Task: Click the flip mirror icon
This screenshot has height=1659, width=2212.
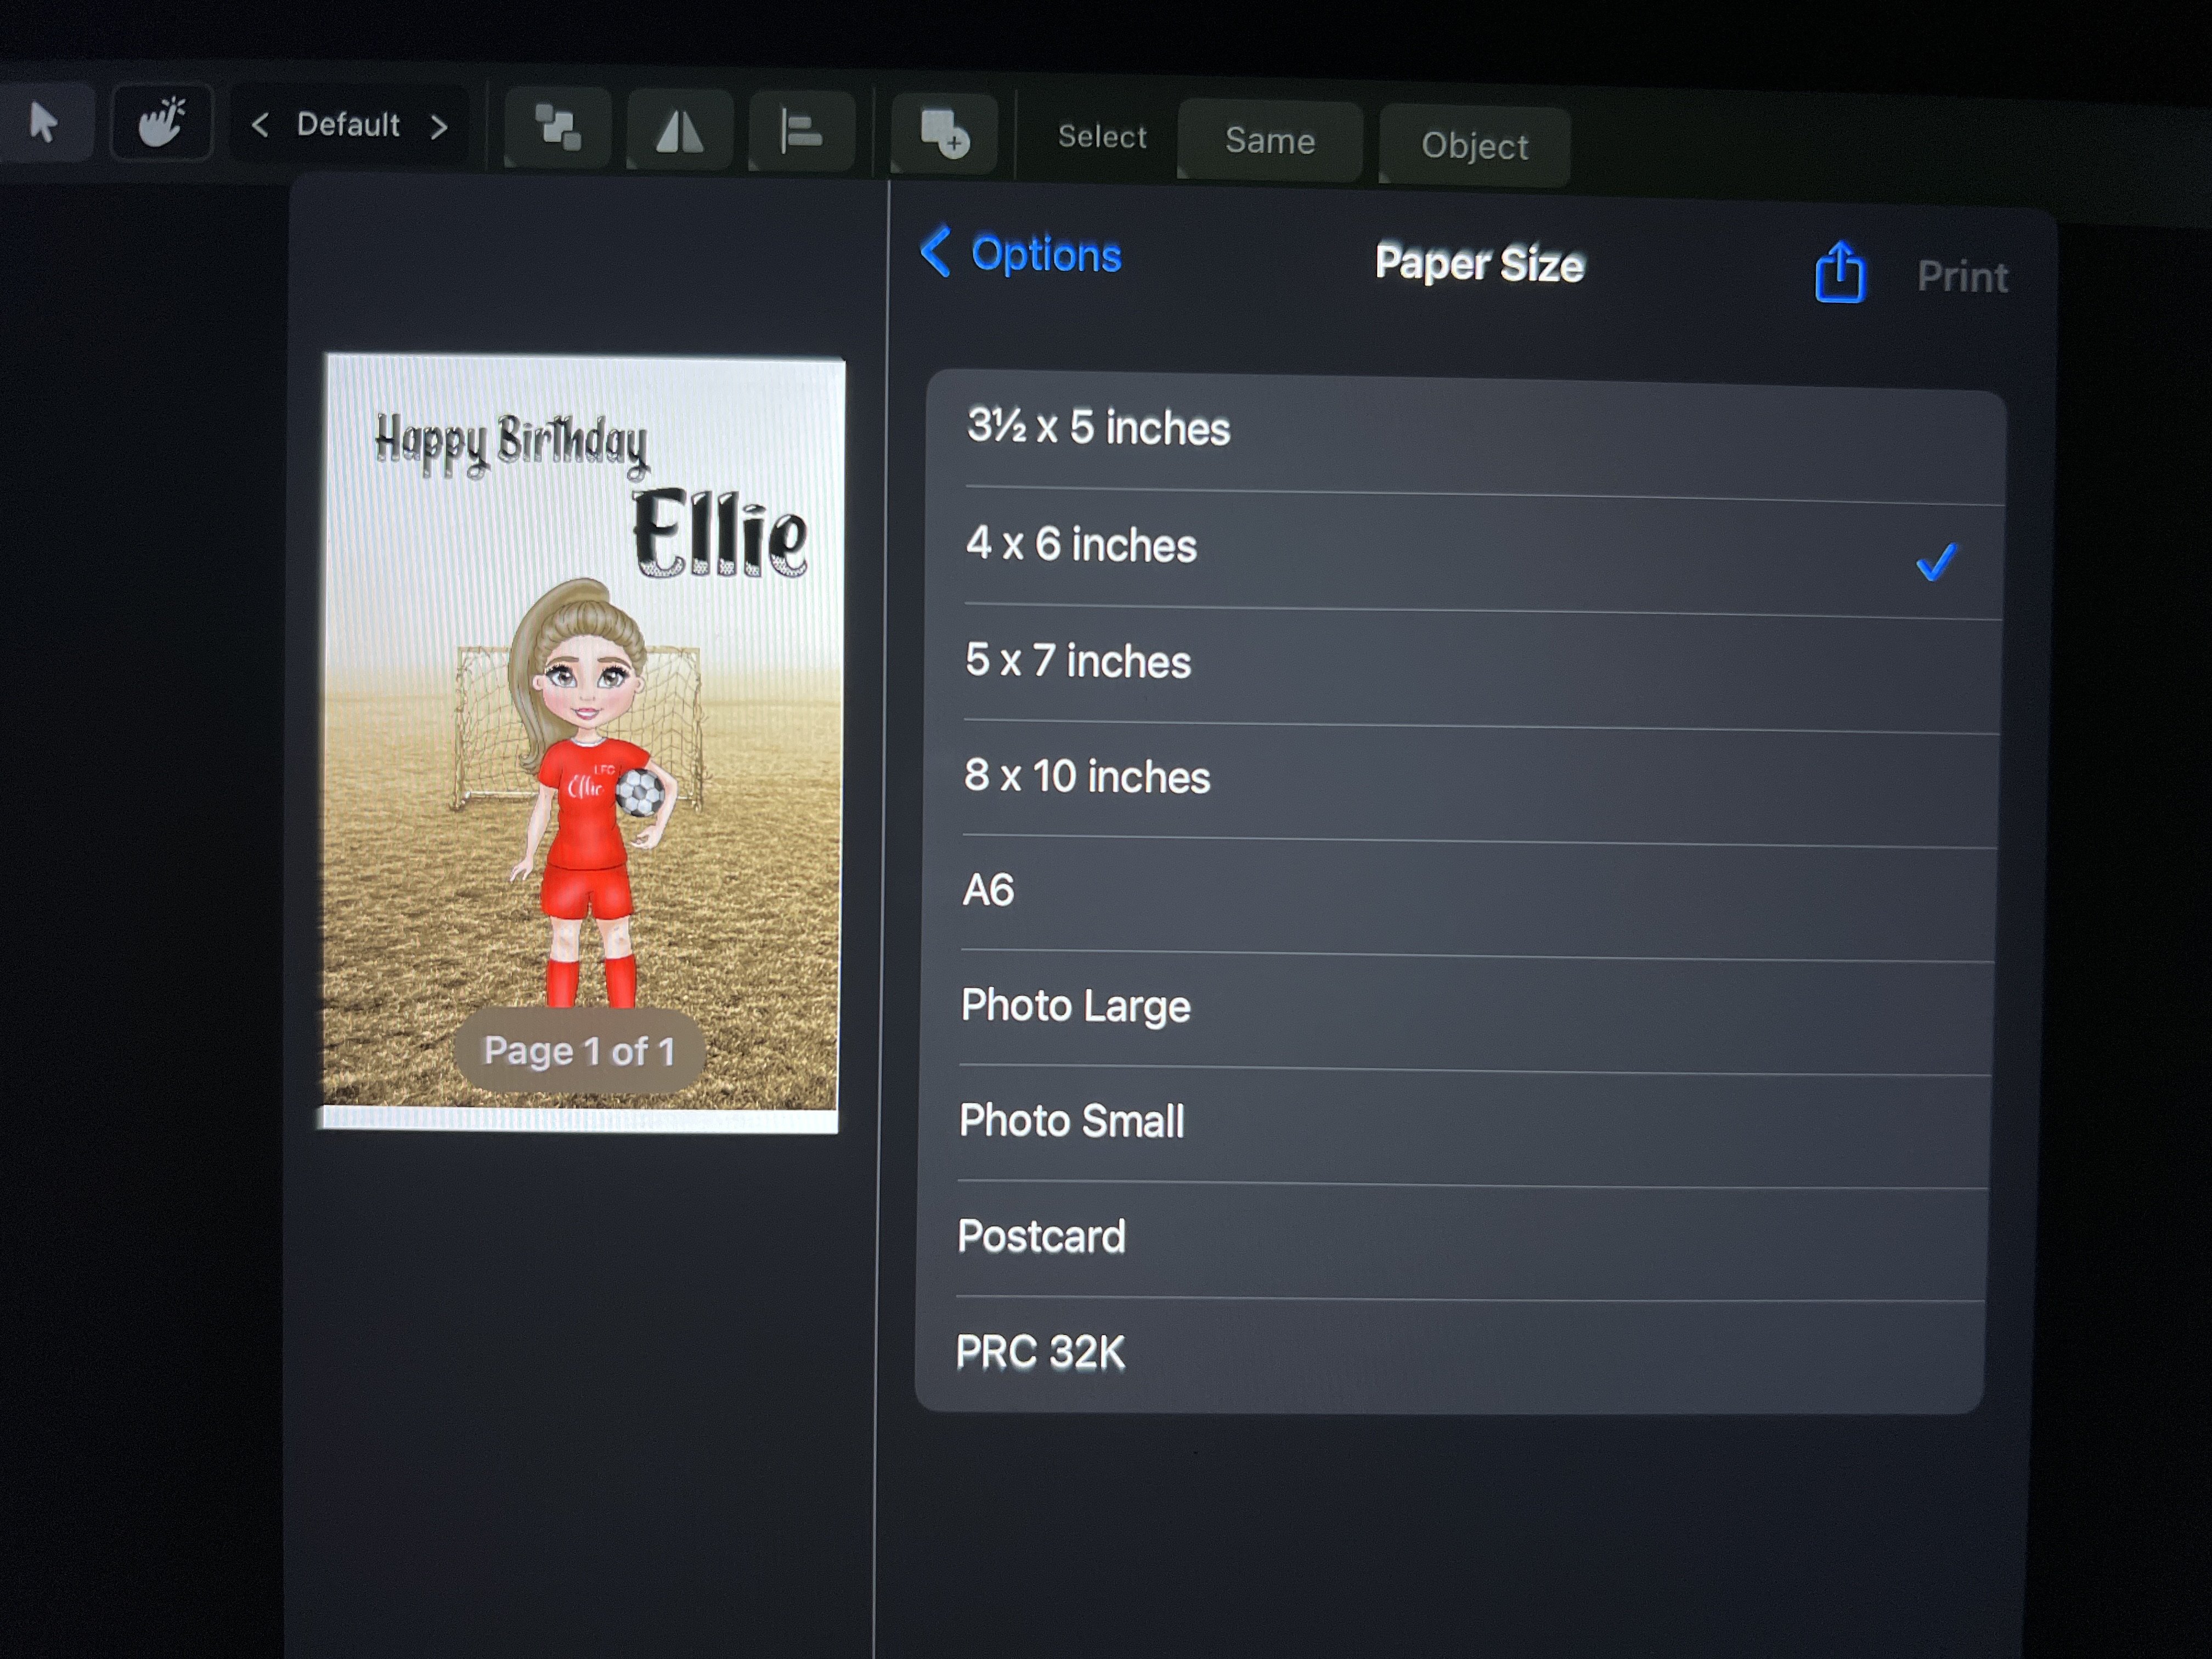Action: (680, 131)
